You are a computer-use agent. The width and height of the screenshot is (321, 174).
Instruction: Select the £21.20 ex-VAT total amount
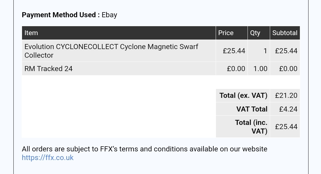(286, 95)
